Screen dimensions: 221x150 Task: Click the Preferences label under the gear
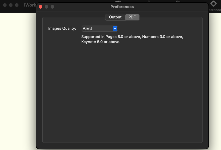click(214, 10)
